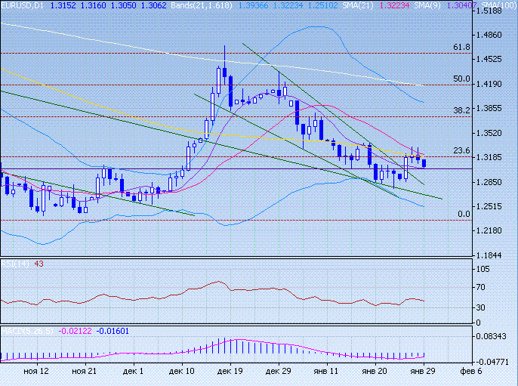The image size is (518, 386).
Task: Click the EURUSD,D1 chart title label
Action: pyautogui.click(x=23, y=5)
